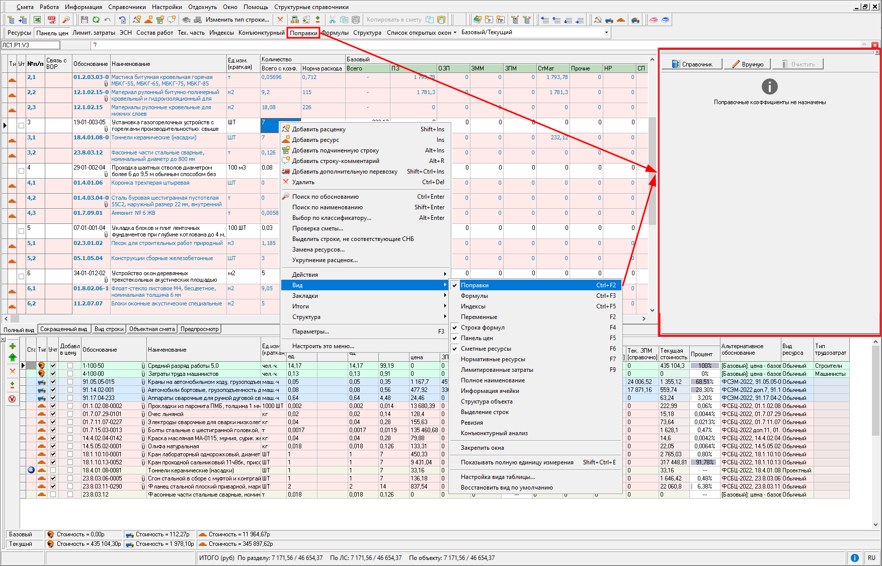Screen dimensions: 882x566
Task: Choose 'Добавить расценку' from context menu
Action: pyautogui.click(x=365, y=129)
